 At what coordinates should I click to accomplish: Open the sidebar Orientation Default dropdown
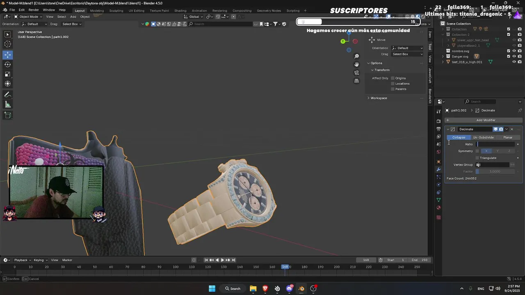407,48
